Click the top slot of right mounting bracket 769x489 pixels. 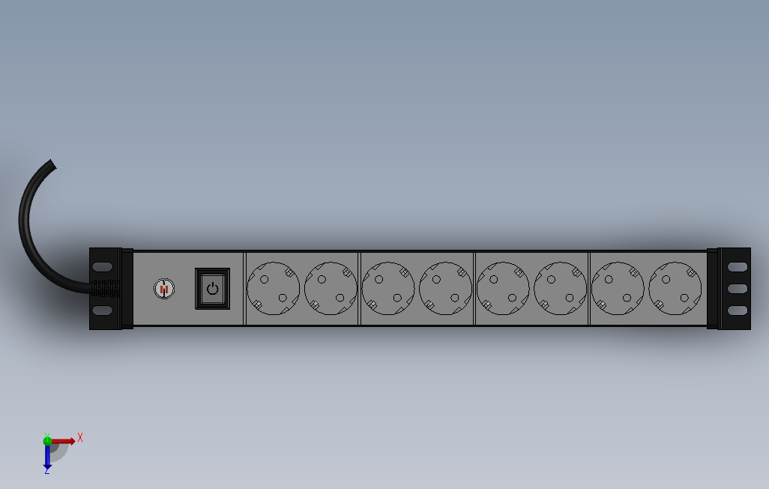coord(738,266)
